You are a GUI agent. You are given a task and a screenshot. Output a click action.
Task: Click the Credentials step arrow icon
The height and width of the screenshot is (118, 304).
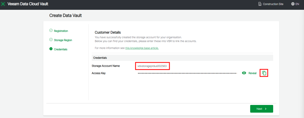(x=51, y=49)
